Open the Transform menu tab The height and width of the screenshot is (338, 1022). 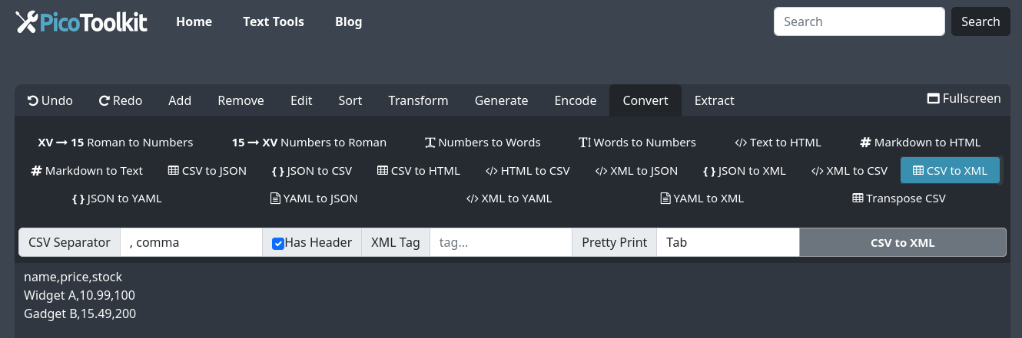418,100
